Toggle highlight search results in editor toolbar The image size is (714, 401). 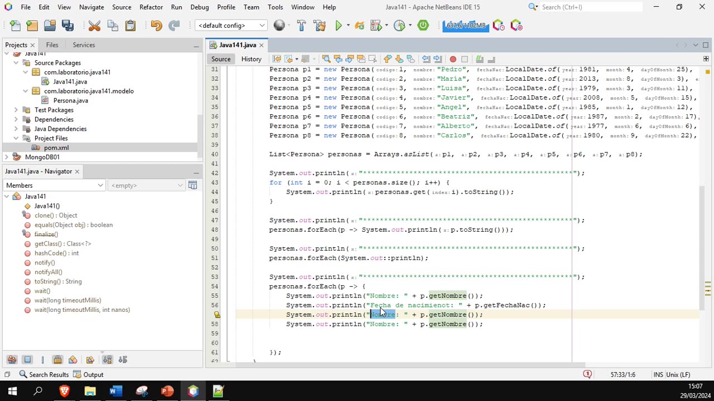click(x=361, y=59)
